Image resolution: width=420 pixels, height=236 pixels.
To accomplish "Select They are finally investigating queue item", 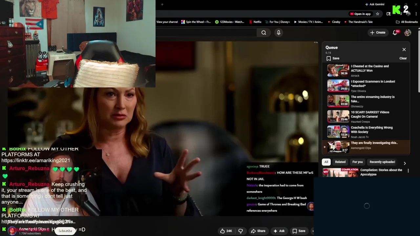I will click(x=366, y=147).
